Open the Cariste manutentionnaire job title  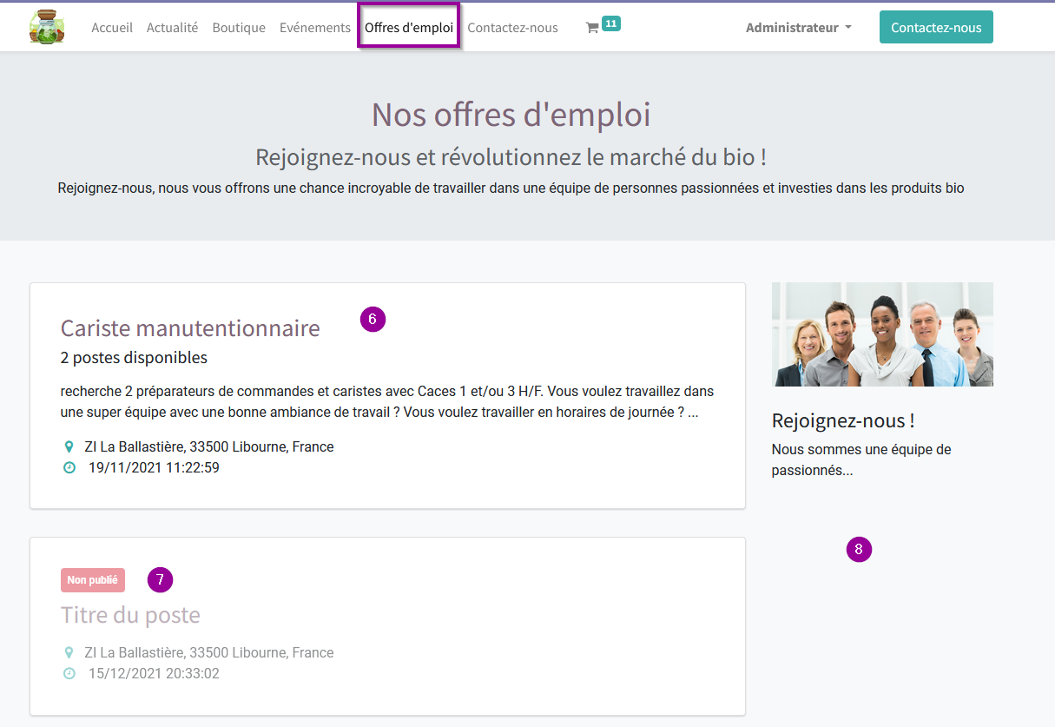coord(190,328)
